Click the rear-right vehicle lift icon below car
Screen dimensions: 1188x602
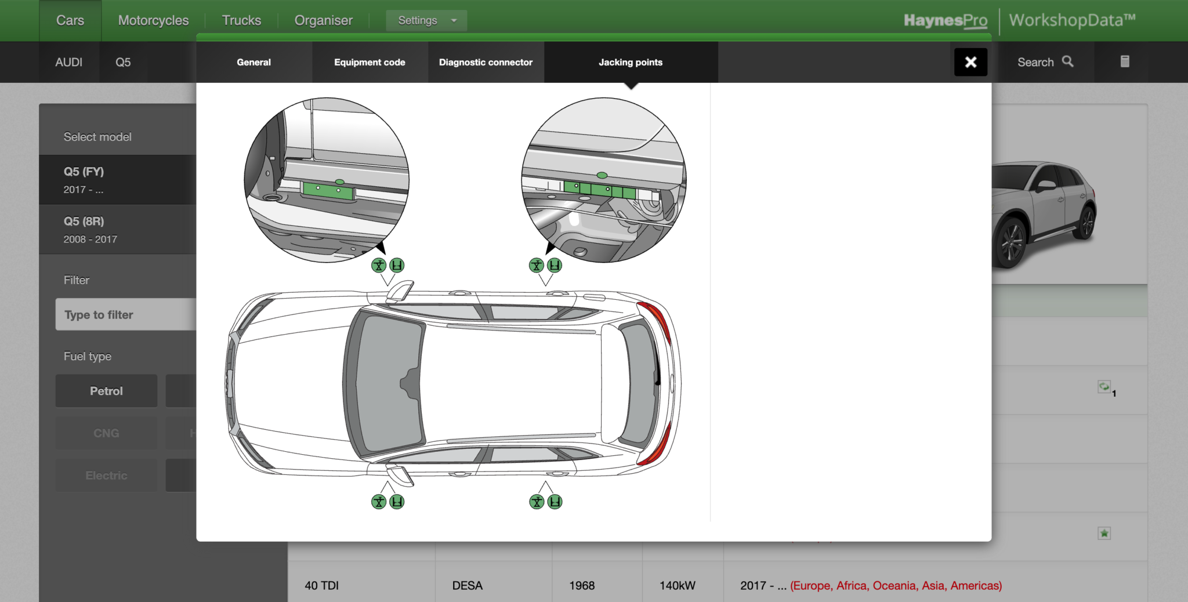555,502
